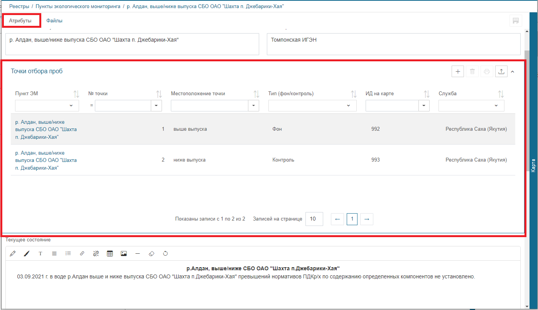This screenshot has height=310, width=538.
Task: Click the eraser clear formatting icon
Action: coord(151,254)
